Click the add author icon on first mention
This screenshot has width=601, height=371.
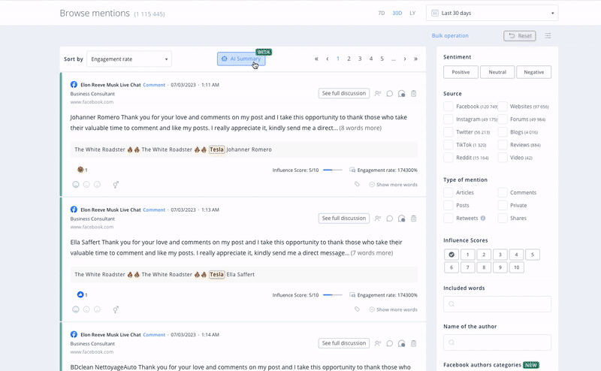coord(378,93)
